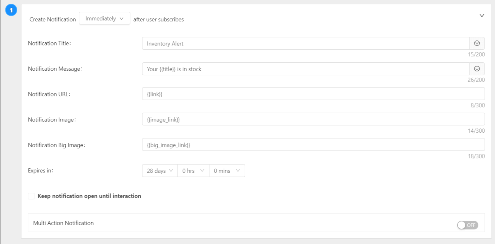Open the 0 hrs expiry dropdown
Image resolution: width=495 pixels, height=244 pixels.
[x=193, y=171]
